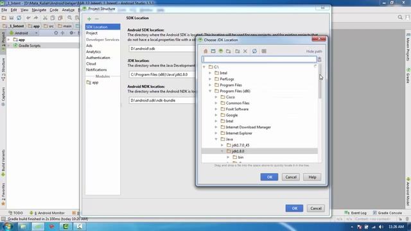Open the Navigate menu
The image size is (411, 231).
pyautogui.click(x=39, y=10)
